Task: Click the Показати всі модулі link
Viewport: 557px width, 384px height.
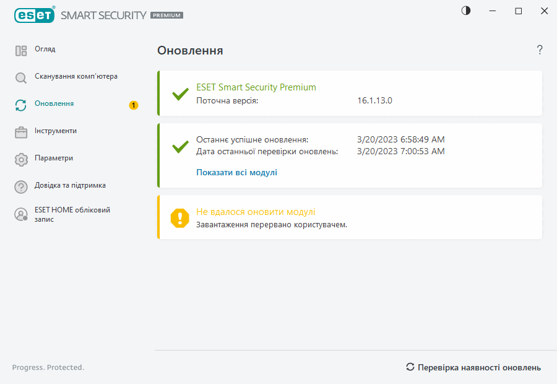Action: 236,173
